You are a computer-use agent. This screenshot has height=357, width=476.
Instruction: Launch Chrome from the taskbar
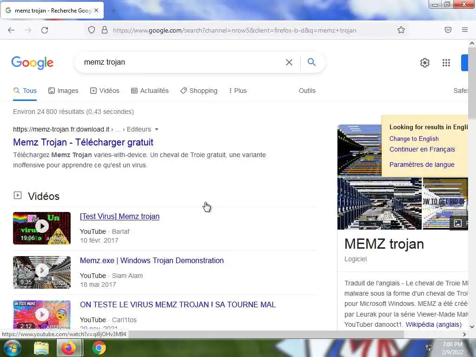coord(99,348)
